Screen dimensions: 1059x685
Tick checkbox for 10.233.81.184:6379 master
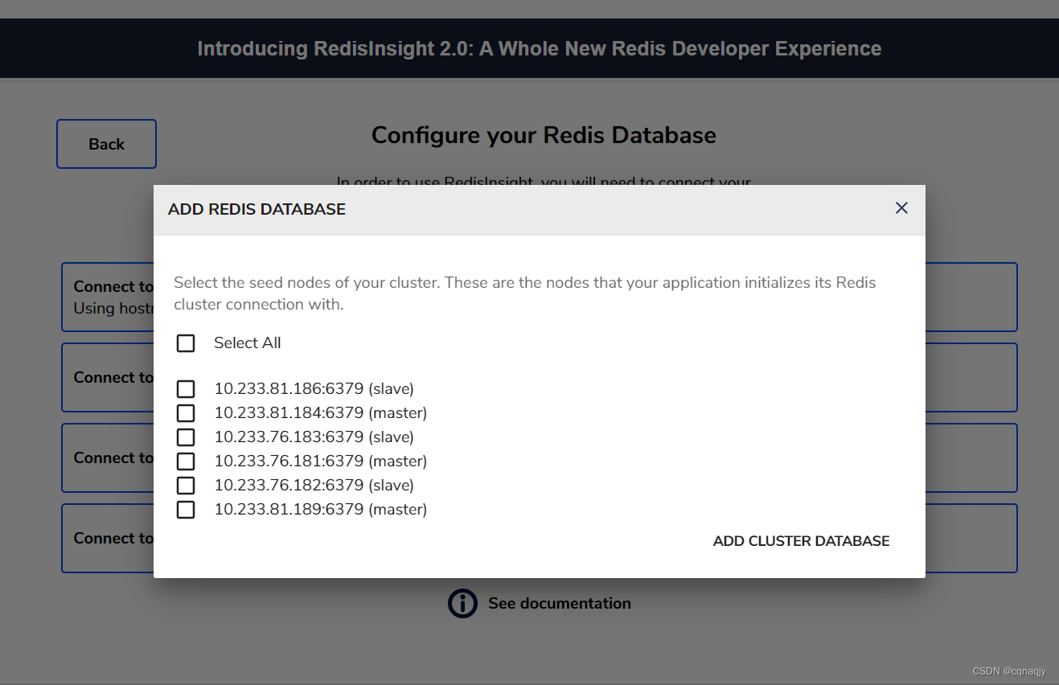(186, 413)
